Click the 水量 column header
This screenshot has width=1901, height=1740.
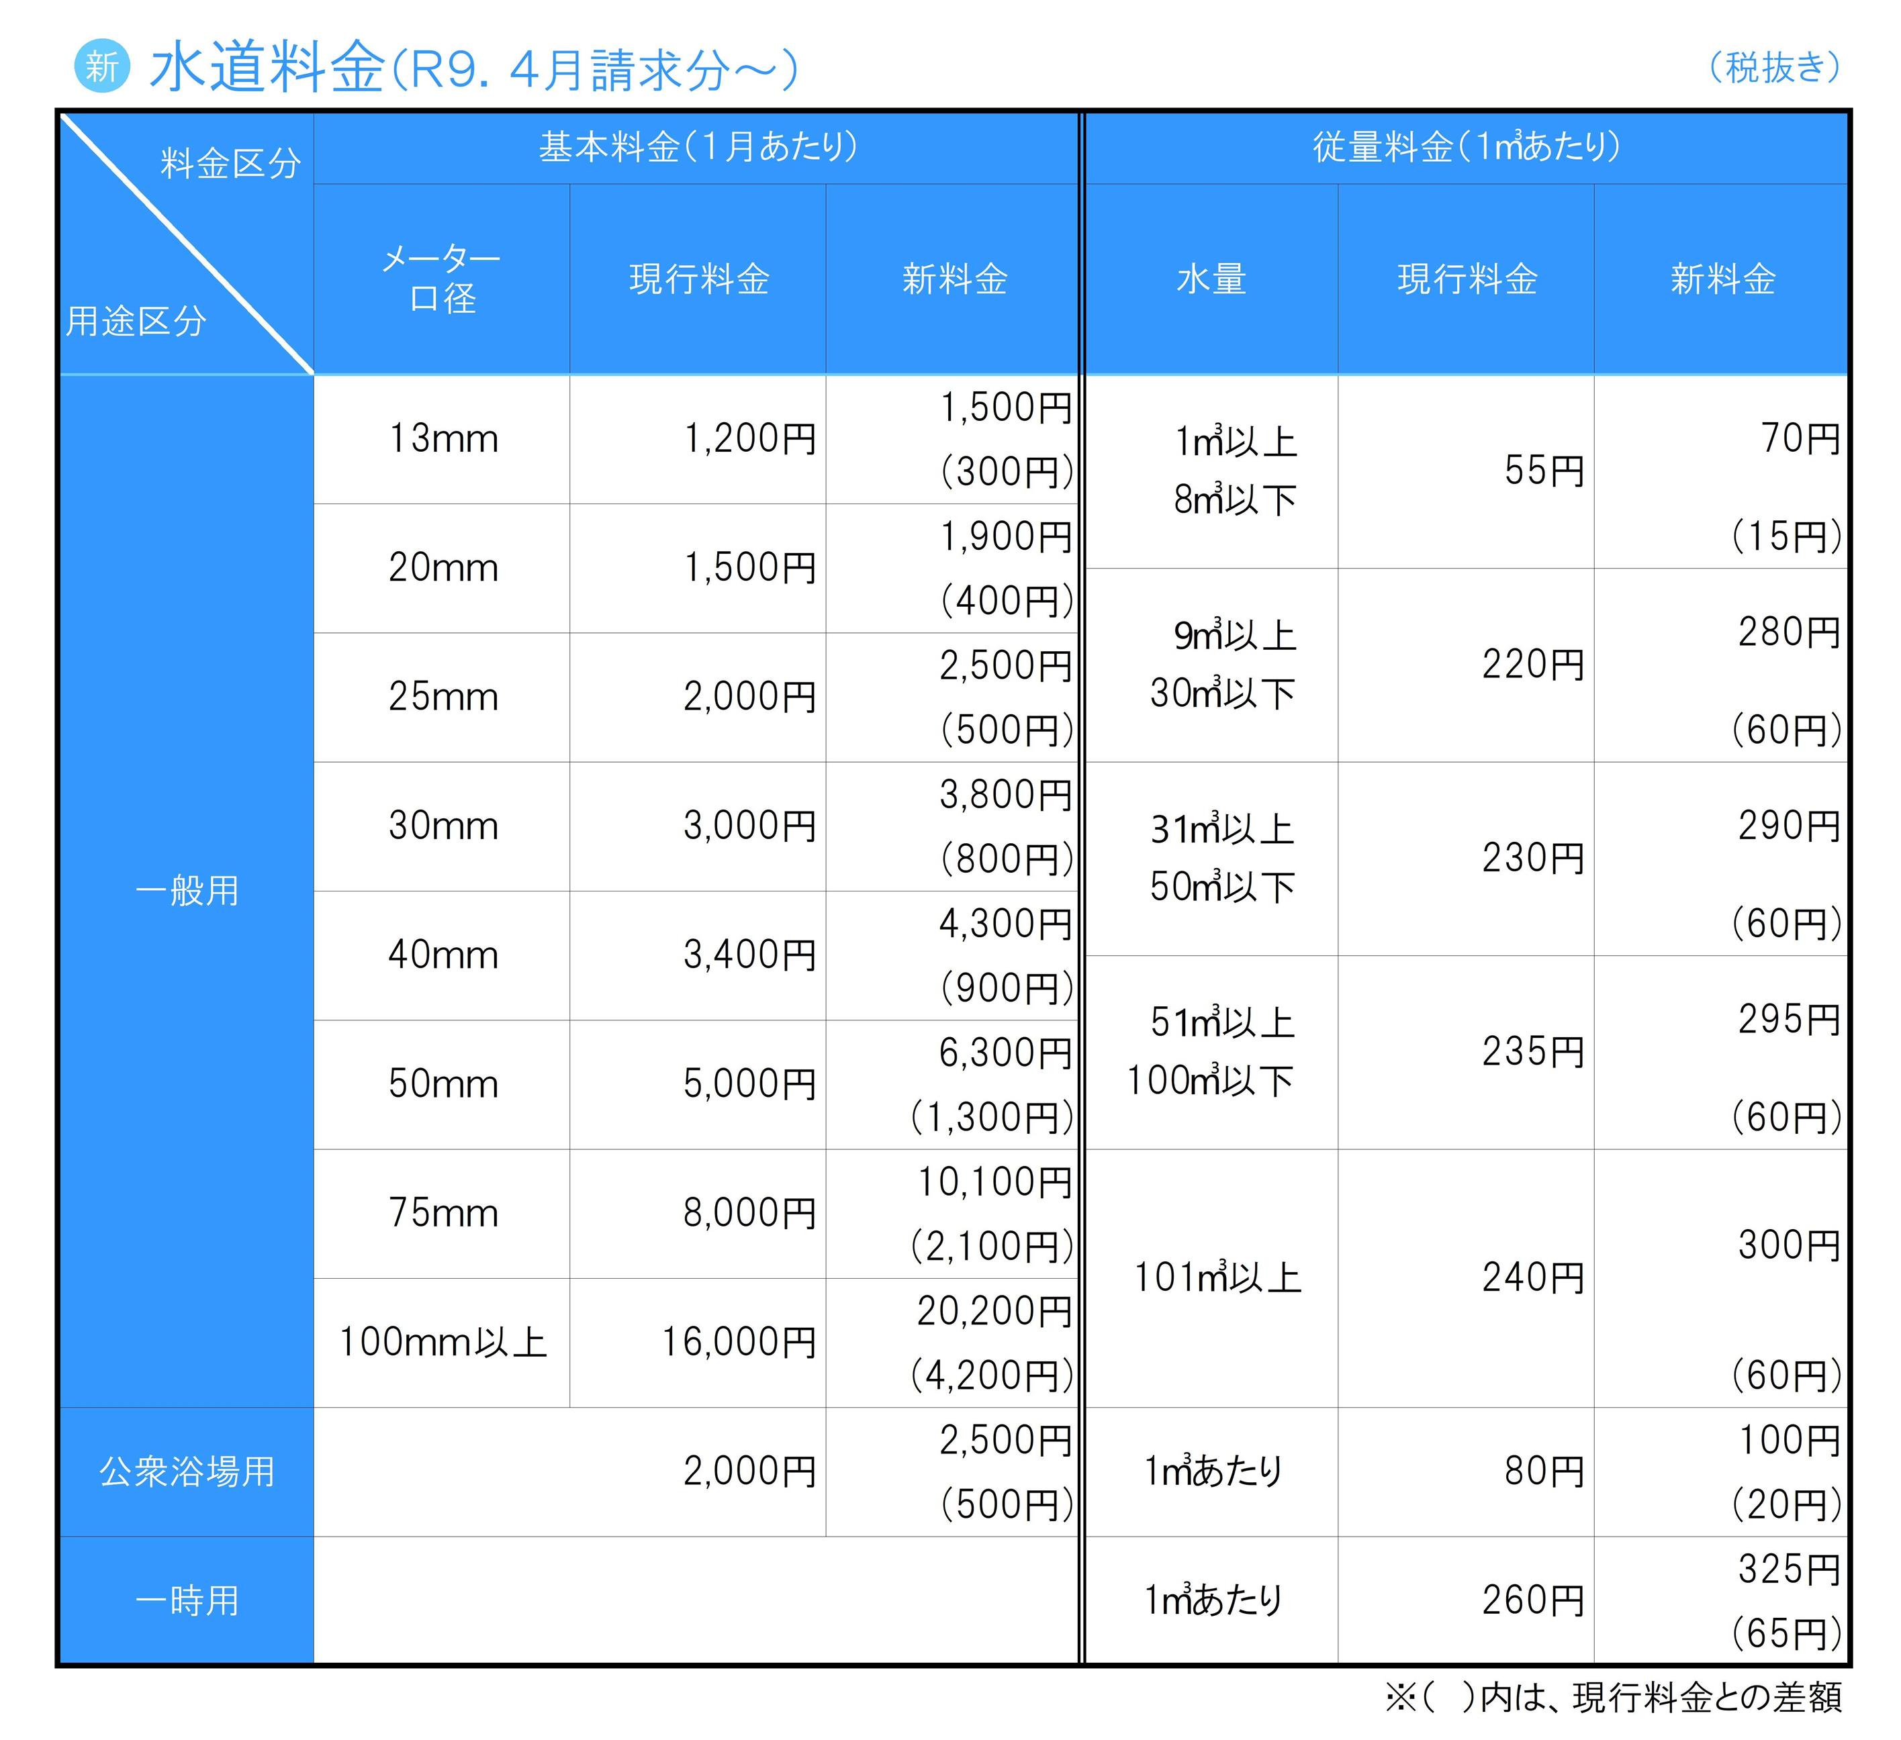pos(1211,279)
